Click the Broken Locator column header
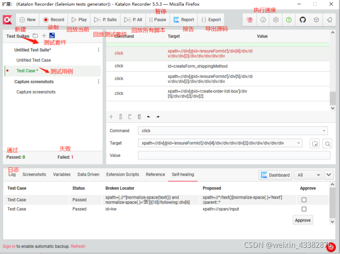Image resolution: width=340 pixels, height=254 pixels. [x=120, y=188]
